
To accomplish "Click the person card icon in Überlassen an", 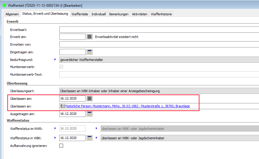I will point(63,106).
